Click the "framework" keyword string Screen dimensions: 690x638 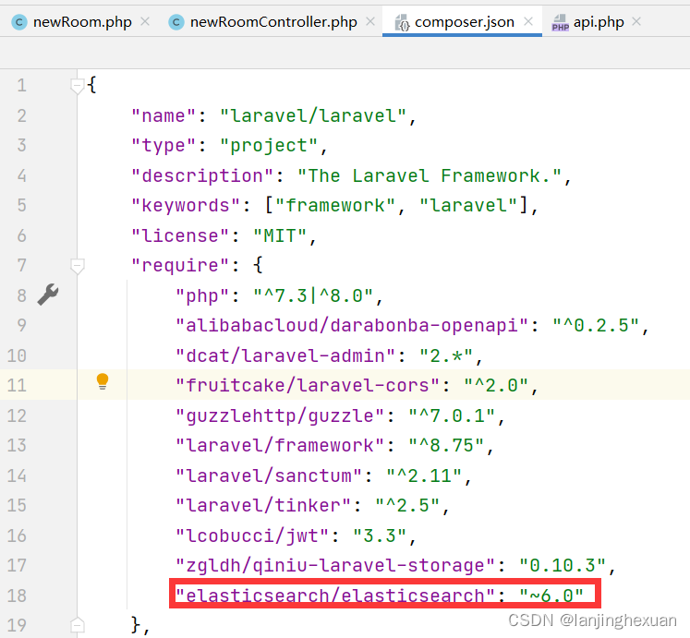click(335, 206)
